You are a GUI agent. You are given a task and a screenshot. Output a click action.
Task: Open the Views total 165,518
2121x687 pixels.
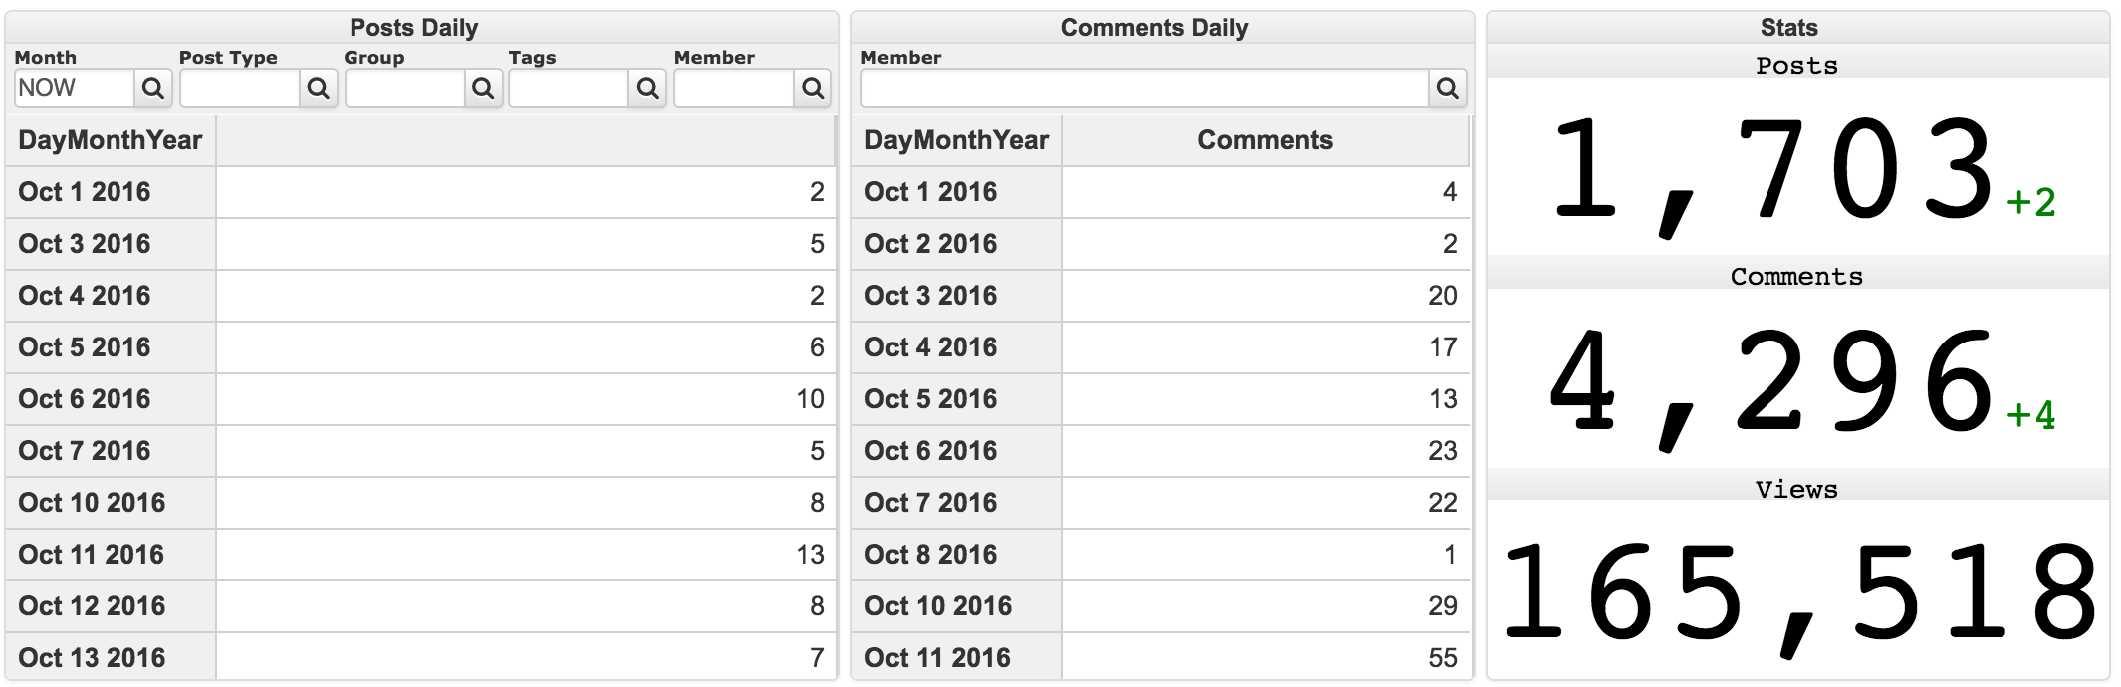pos(1798,594)
